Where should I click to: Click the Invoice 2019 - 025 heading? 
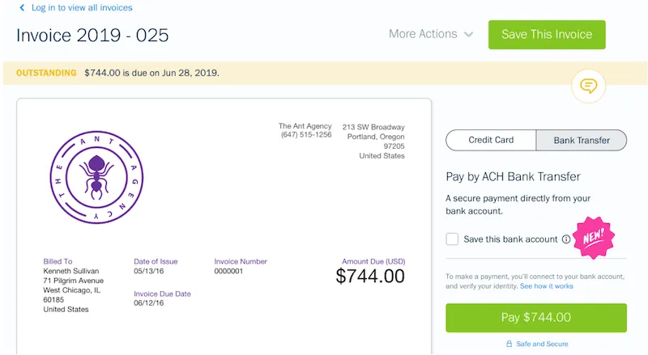(x=92, y=35)
